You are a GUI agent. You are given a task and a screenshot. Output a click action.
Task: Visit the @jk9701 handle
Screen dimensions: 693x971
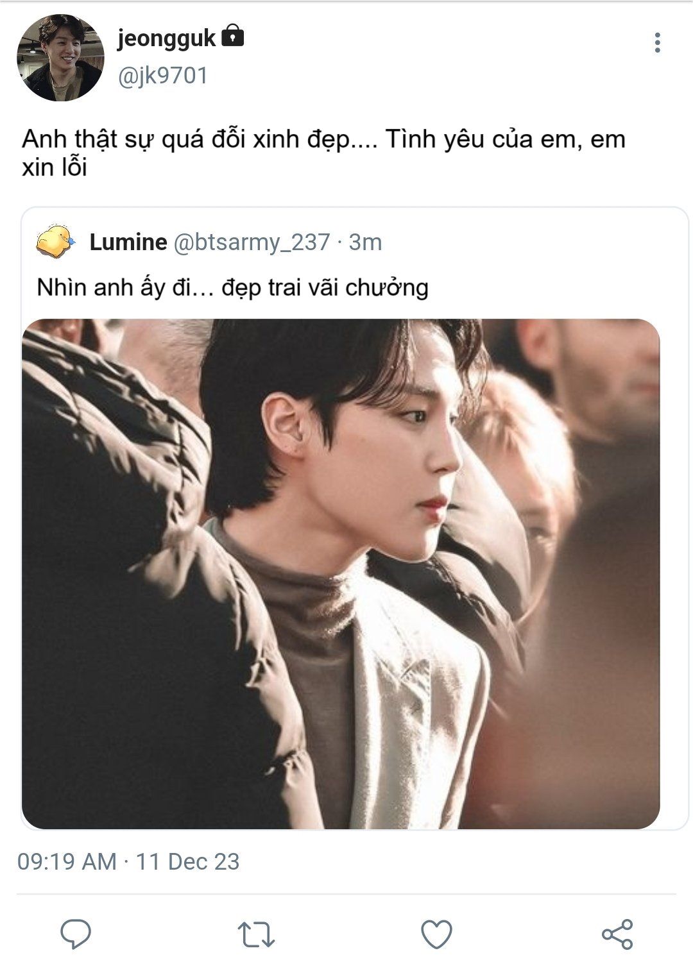coord(162,76)
